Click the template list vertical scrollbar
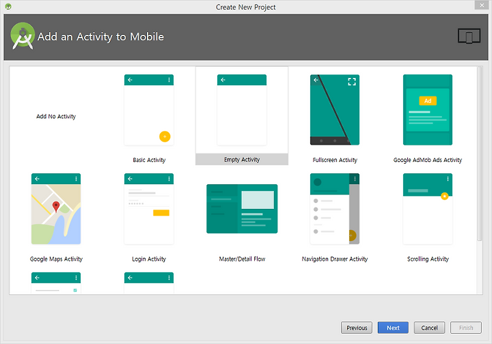The image size is (492, 344). (480, 154)
